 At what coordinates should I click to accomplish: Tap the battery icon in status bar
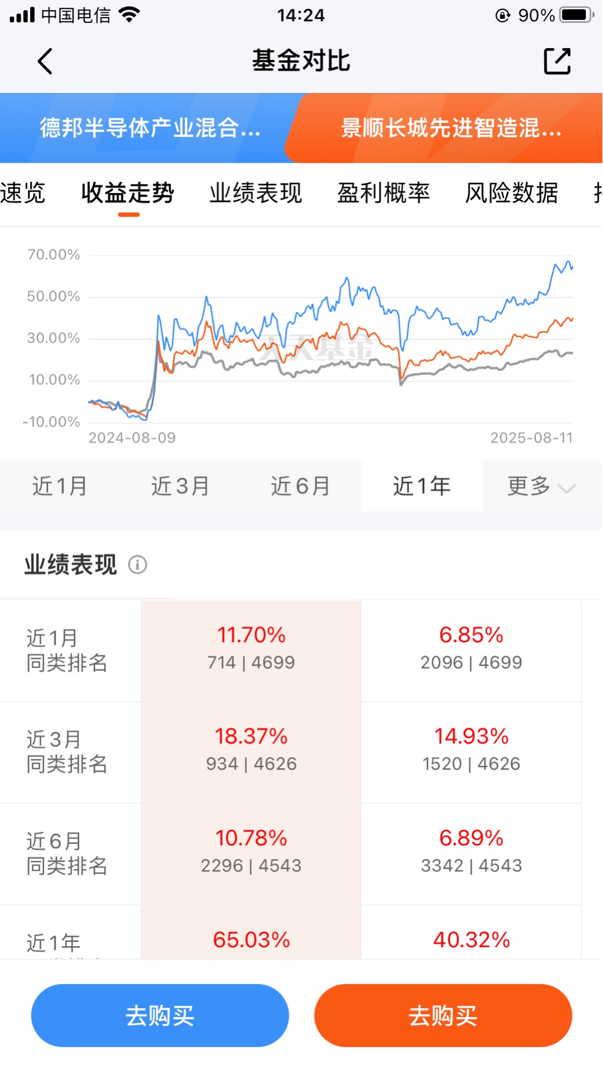576,15
